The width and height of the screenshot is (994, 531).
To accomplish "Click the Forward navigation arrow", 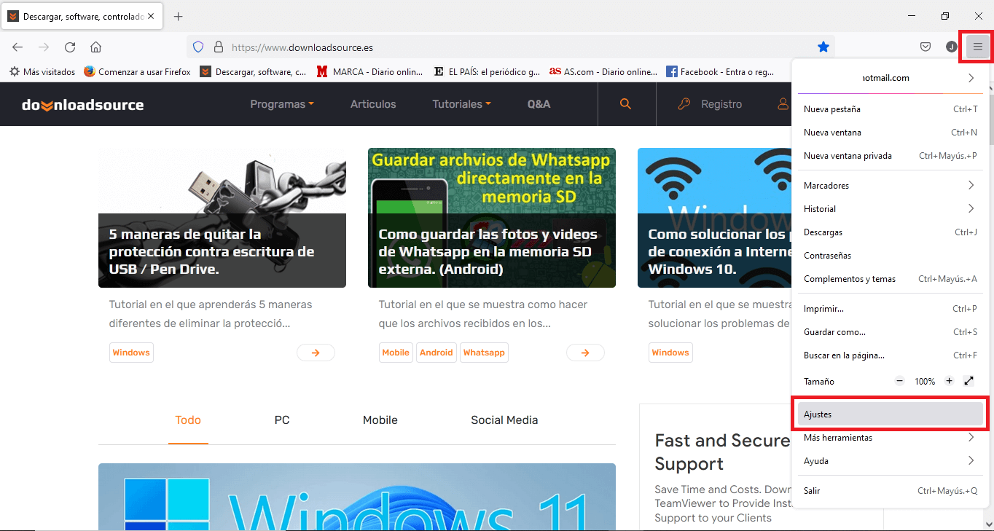I will [x=44, y=47].
